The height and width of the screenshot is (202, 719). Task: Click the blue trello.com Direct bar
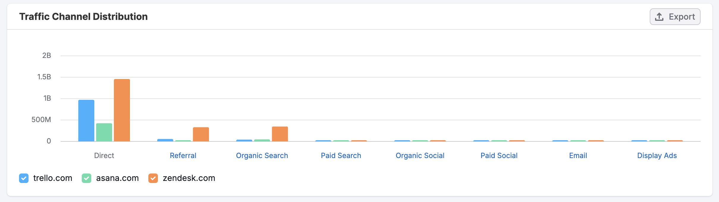point(86,121)
